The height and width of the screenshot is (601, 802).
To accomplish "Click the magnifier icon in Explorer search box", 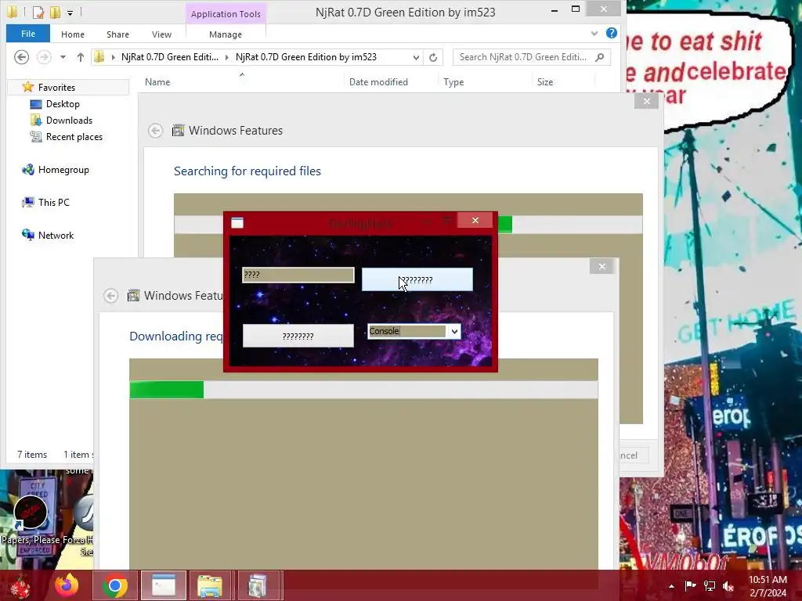I will [600, 57].
